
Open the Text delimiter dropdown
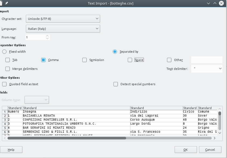[x=207, y=69]
